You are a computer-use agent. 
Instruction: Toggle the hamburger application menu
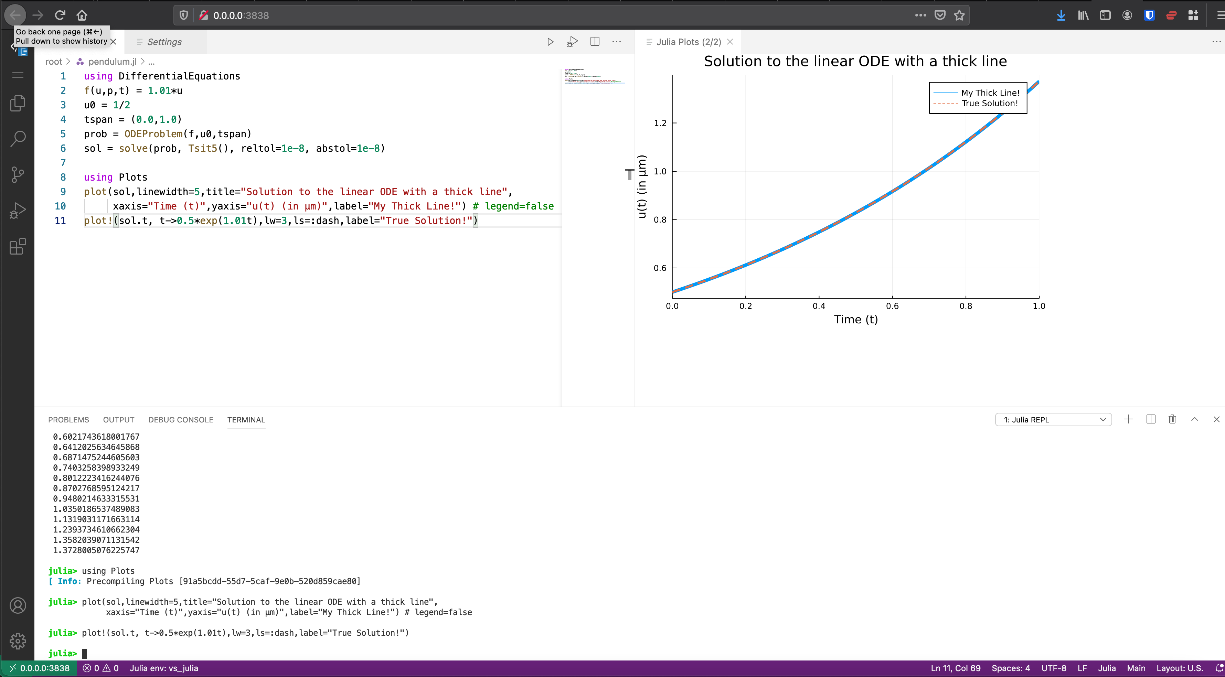pos(18,75)
